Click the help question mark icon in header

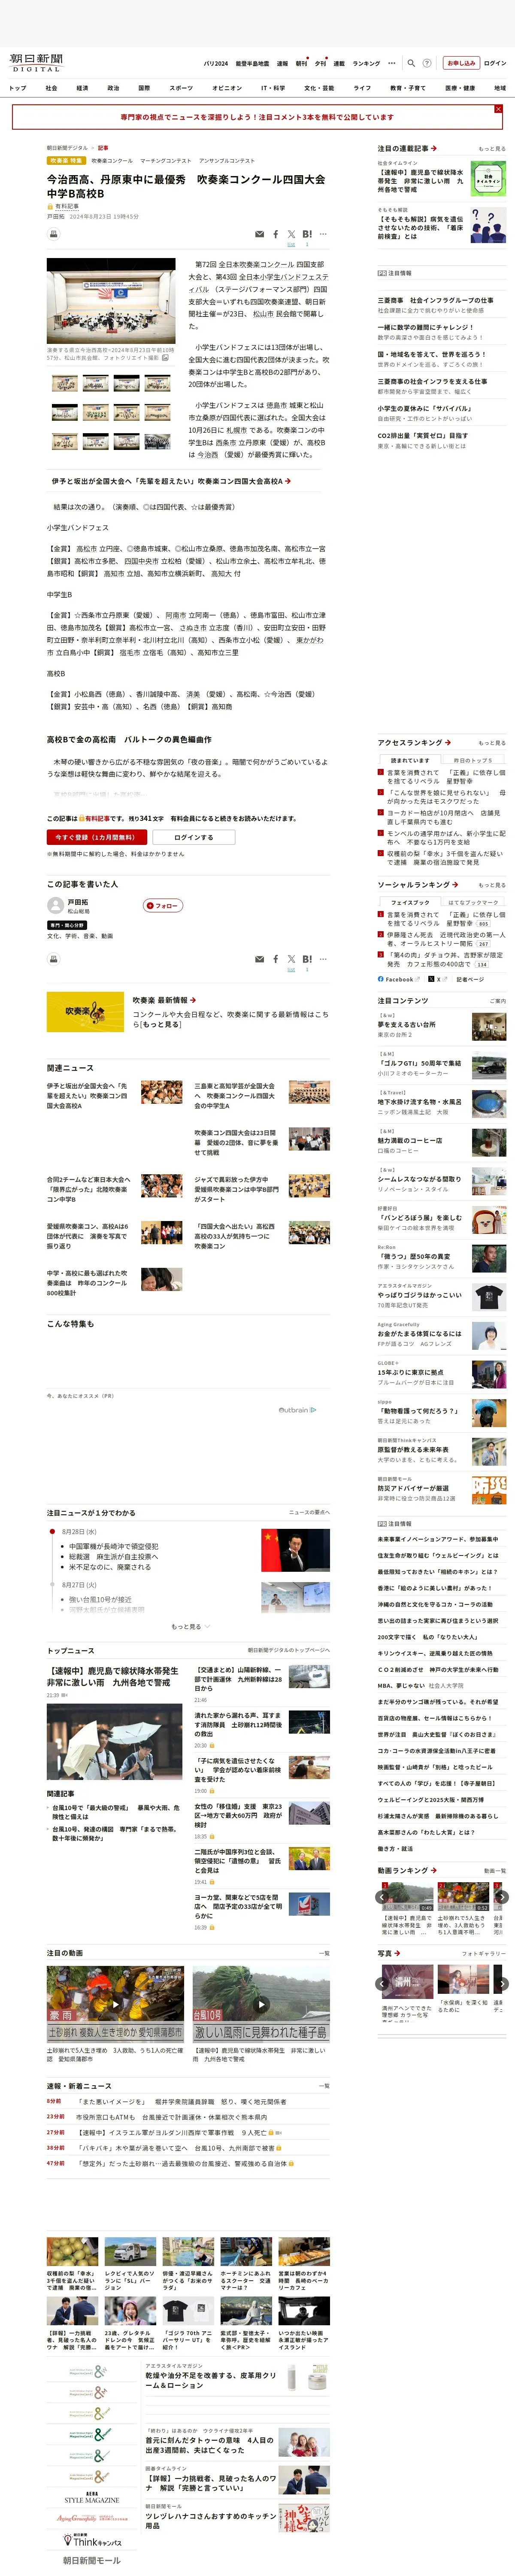[x=427, y=63]
